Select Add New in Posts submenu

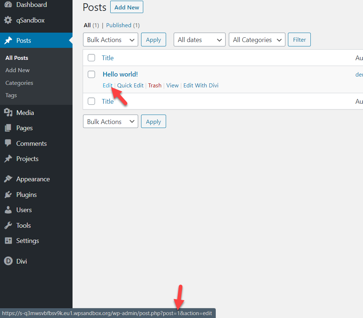[17, 70]
